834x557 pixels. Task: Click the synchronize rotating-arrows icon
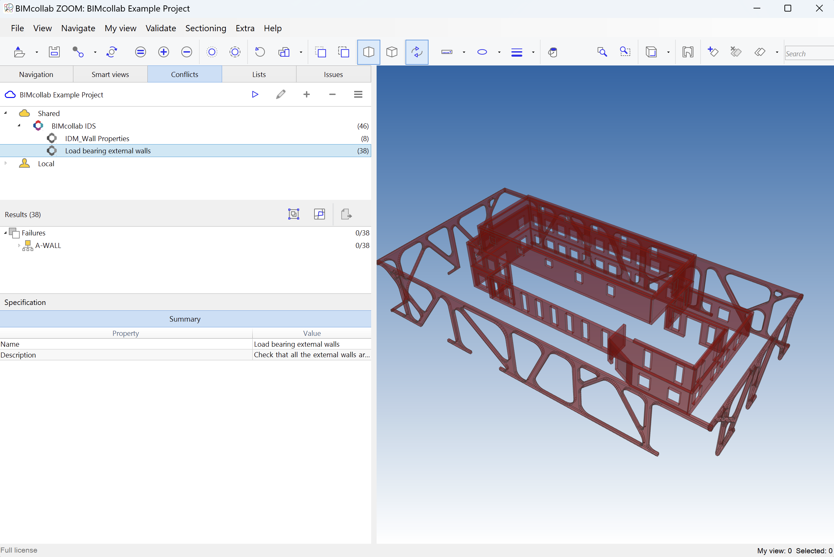pyautogui.click(x=112, y=52)
